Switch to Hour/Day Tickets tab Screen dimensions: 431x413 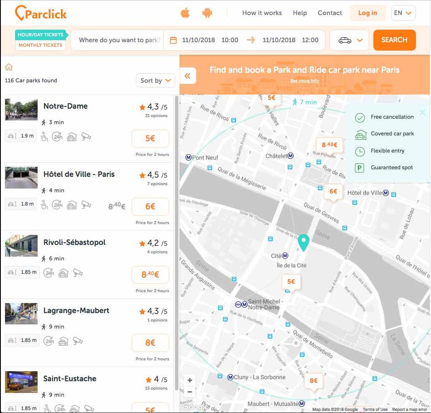pyautogui.click(x=40, y=35)
